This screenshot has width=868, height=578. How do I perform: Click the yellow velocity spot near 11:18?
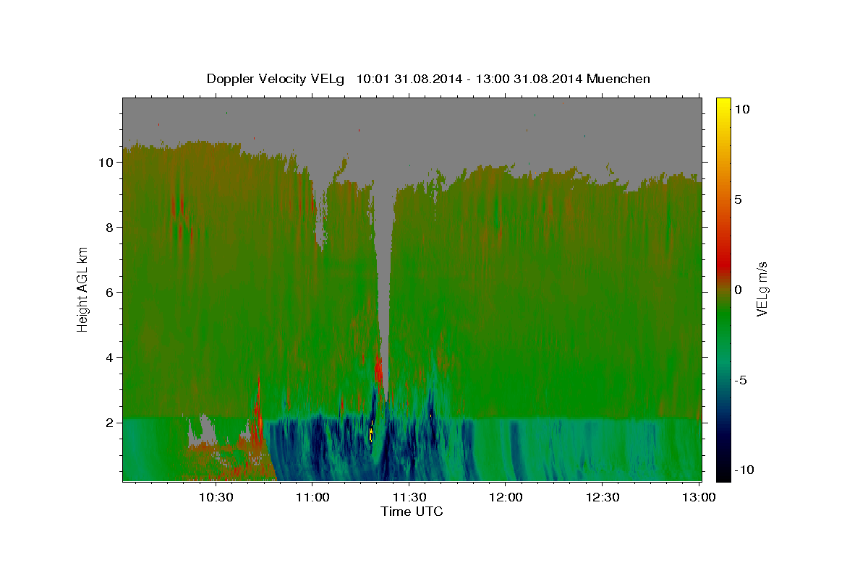371,432
